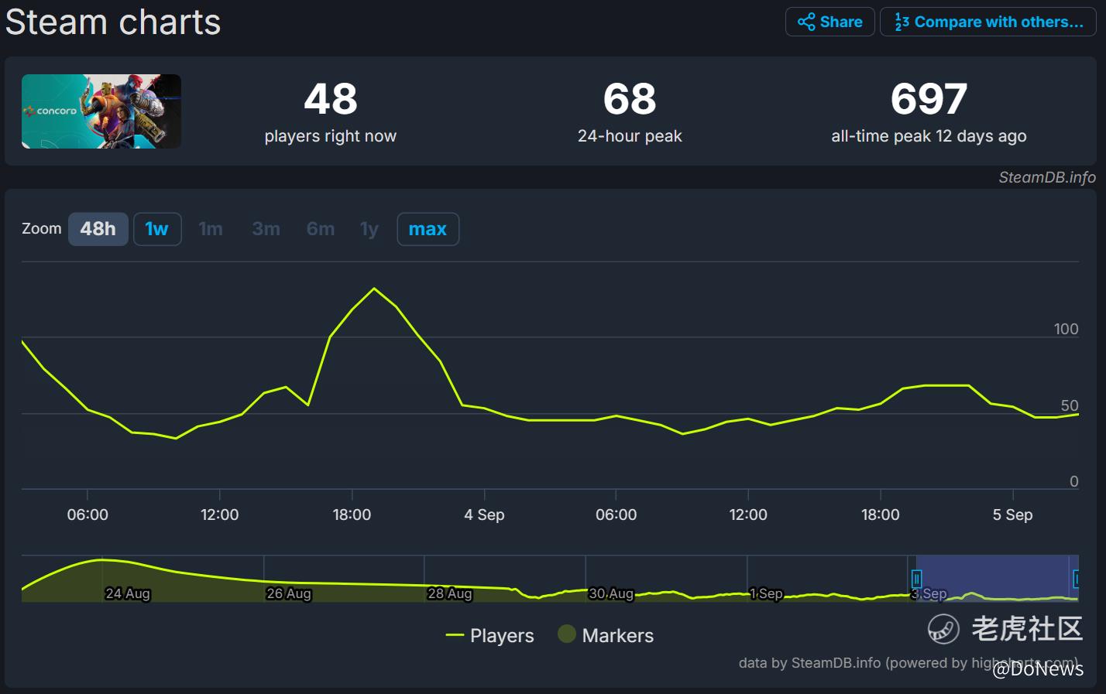Click 28 Aug in the navigator timeline

click(x=450, y=593)
